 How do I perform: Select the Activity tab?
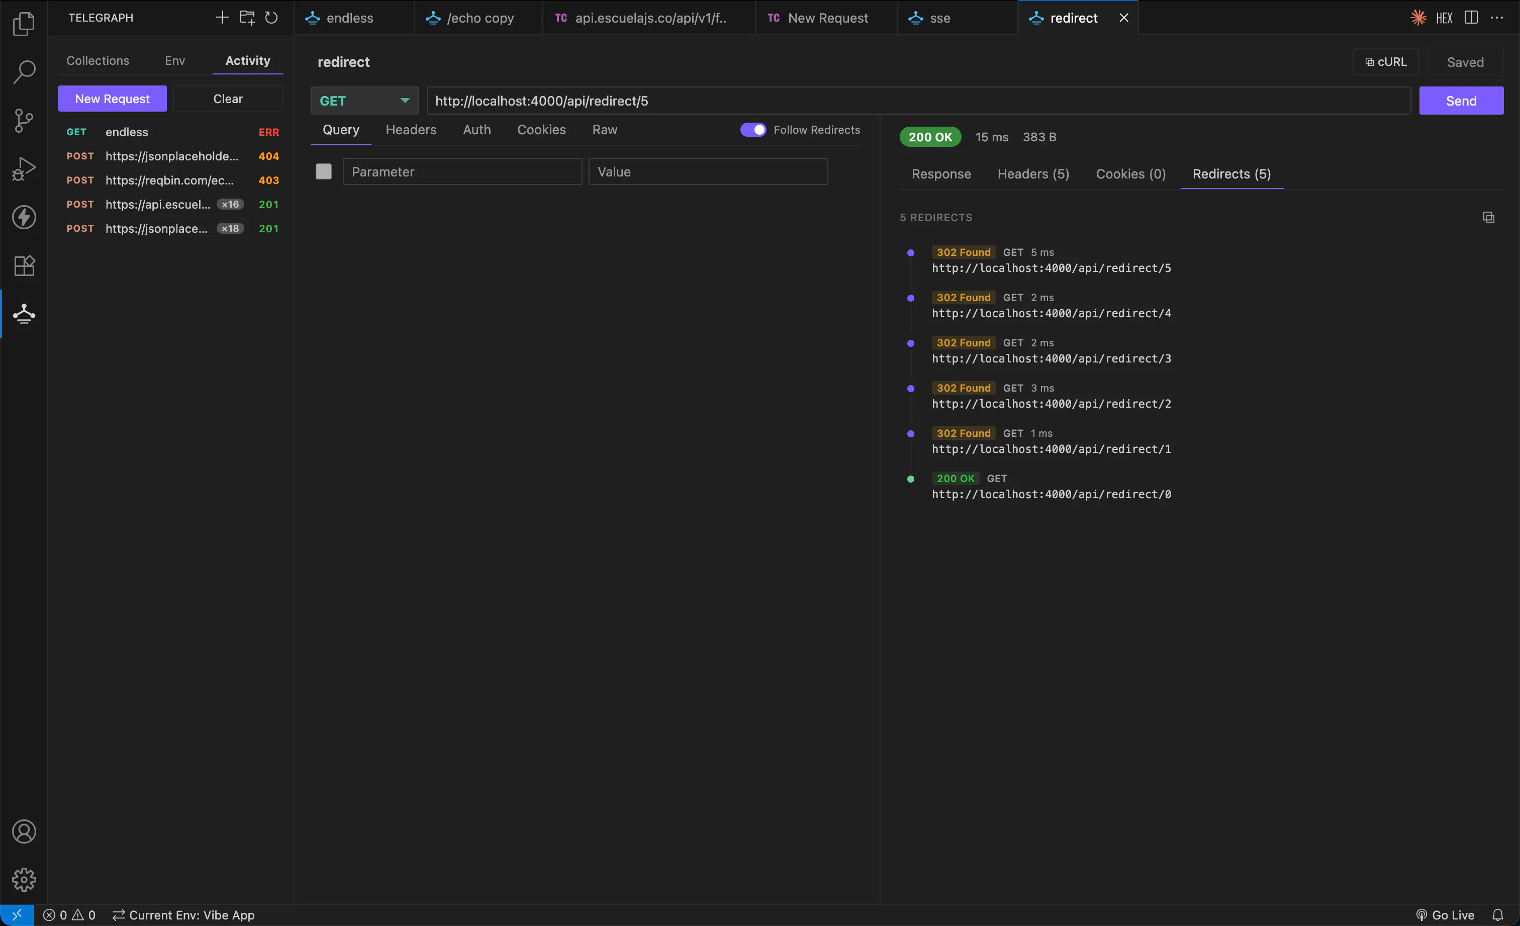247,60
